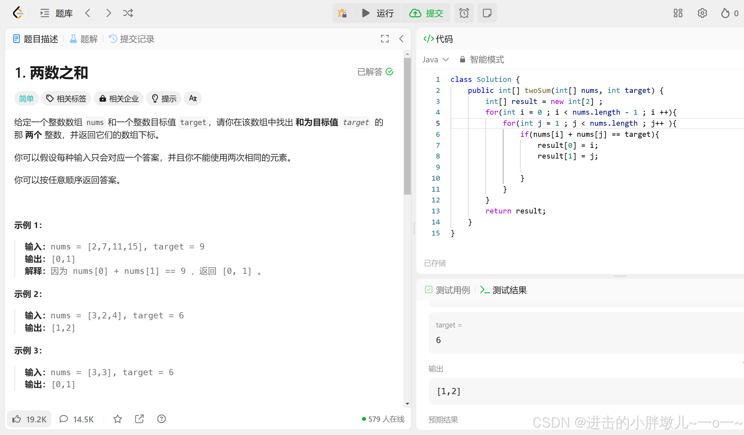744x435 pixels.
Task: Click the 提交 submit button
Action: (x=426, y=13)
